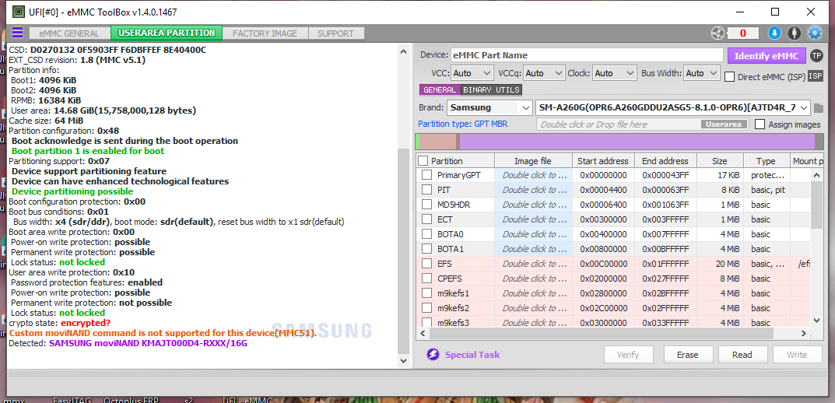The width and height of the screenshot is (835, 403).
Task: Open the Bus Width dropdown
Action: point(702,73)
